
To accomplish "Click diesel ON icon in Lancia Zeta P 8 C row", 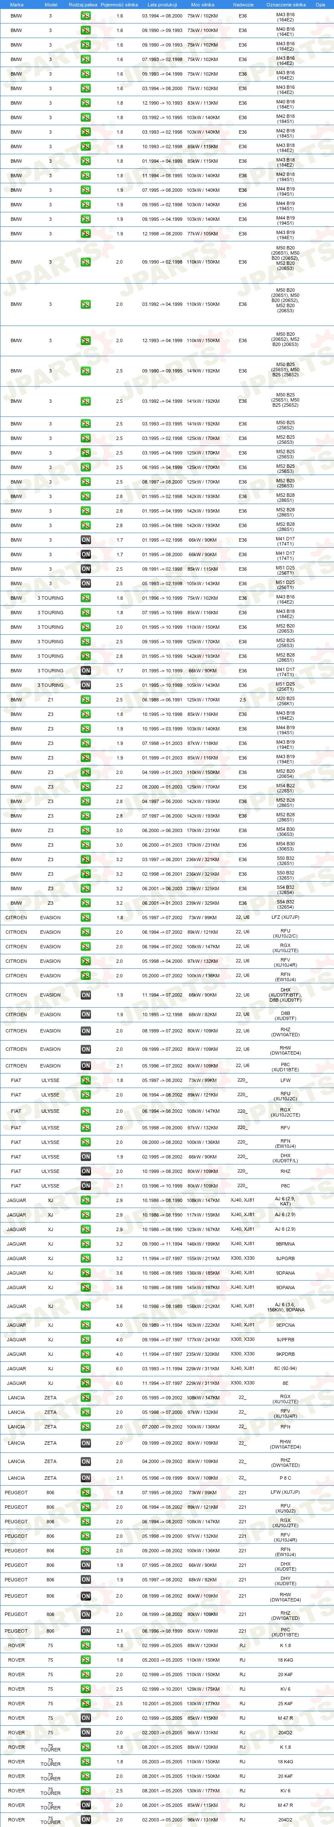I will (85, 1477).
